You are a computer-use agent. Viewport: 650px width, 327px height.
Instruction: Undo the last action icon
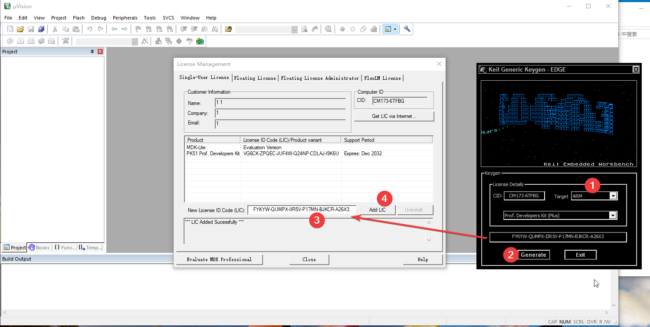tap(89, 29)
